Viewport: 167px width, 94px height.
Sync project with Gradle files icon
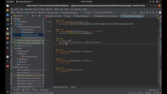tap(147, 13)
